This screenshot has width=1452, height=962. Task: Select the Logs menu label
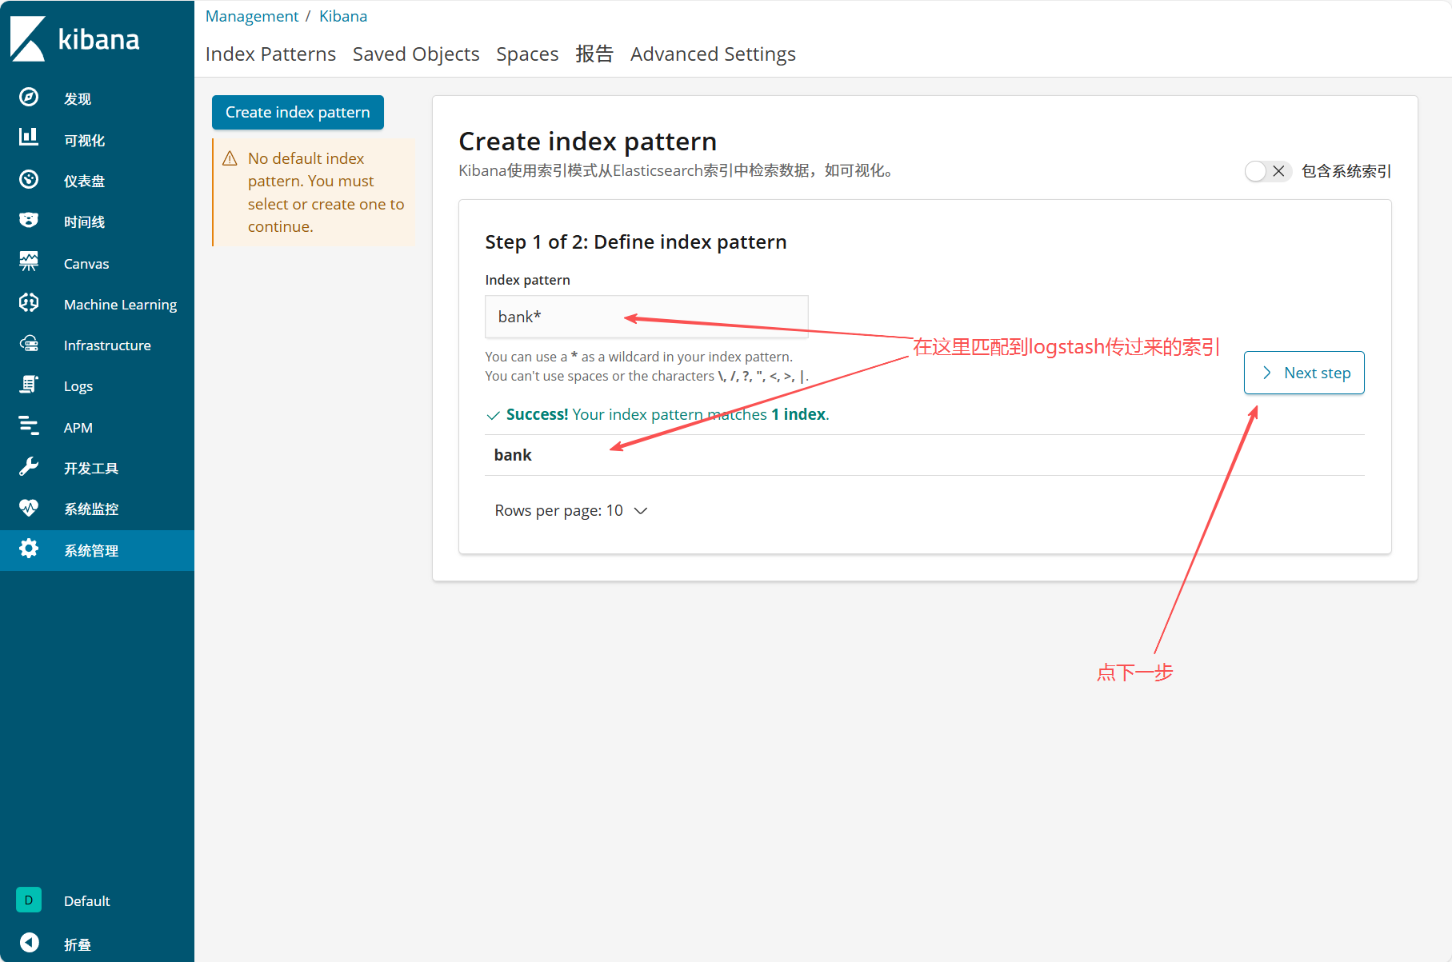(78, 386)
